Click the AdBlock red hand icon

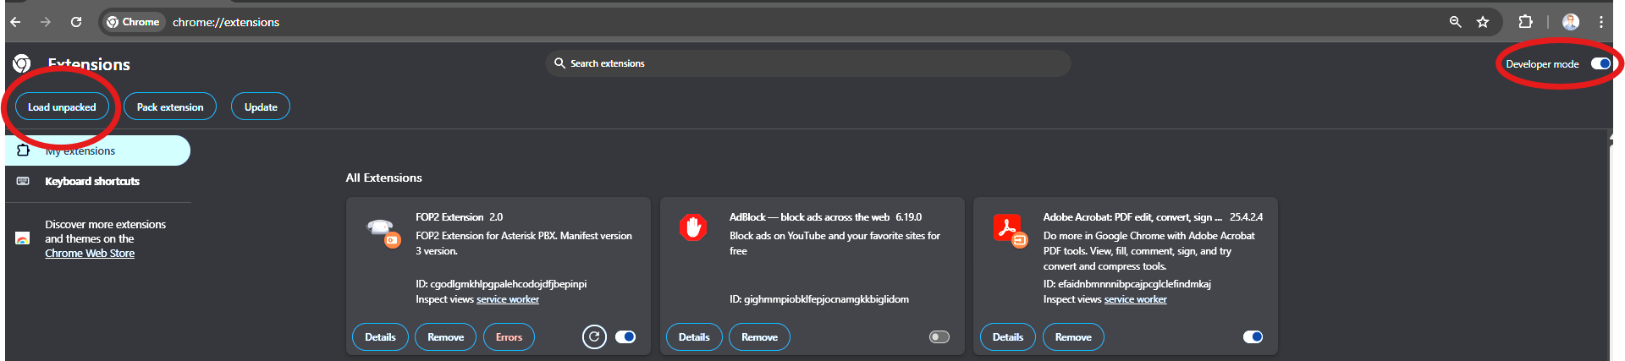[x=693, y=227]
